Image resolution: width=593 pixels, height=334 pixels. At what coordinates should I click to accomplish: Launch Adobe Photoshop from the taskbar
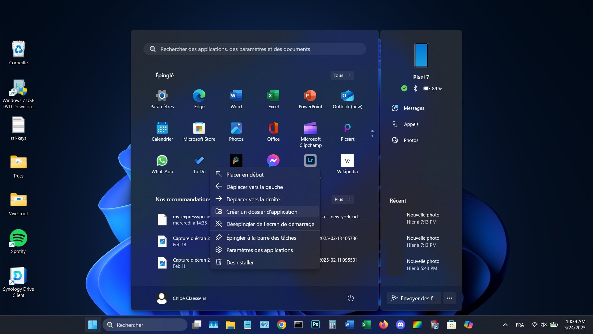(315, 325)
